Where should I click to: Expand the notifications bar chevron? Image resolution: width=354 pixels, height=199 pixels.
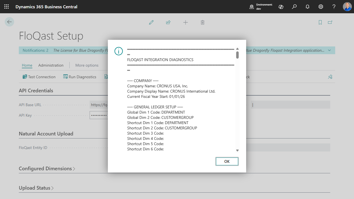(x=329, y=50)
